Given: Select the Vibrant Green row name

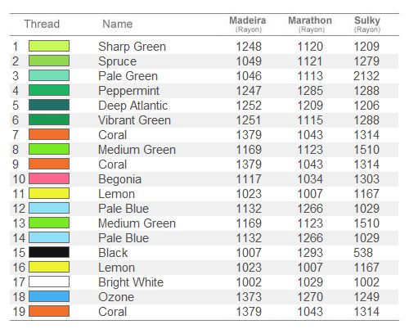Looking at the screenshot, I should [134, 120].
